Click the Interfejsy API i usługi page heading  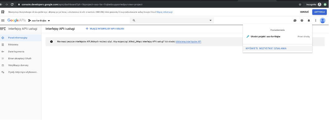[x=60, y=29]
